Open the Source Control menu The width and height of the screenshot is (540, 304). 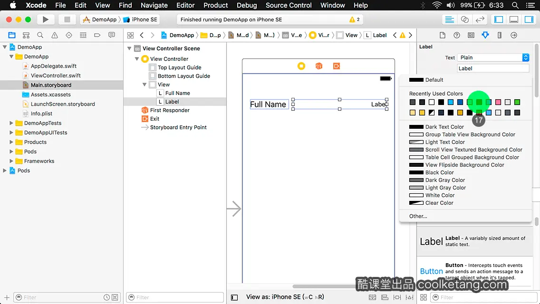coord(289,5)
